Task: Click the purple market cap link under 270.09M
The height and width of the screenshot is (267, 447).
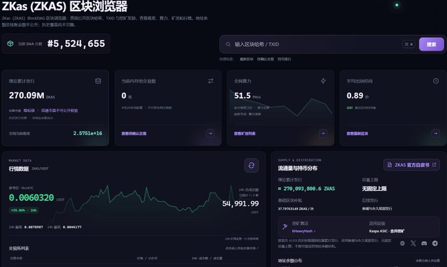Action: pos(51,110)
